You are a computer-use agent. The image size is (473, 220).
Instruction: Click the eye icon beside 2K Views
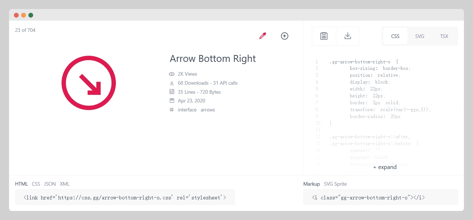coord(172,74)
